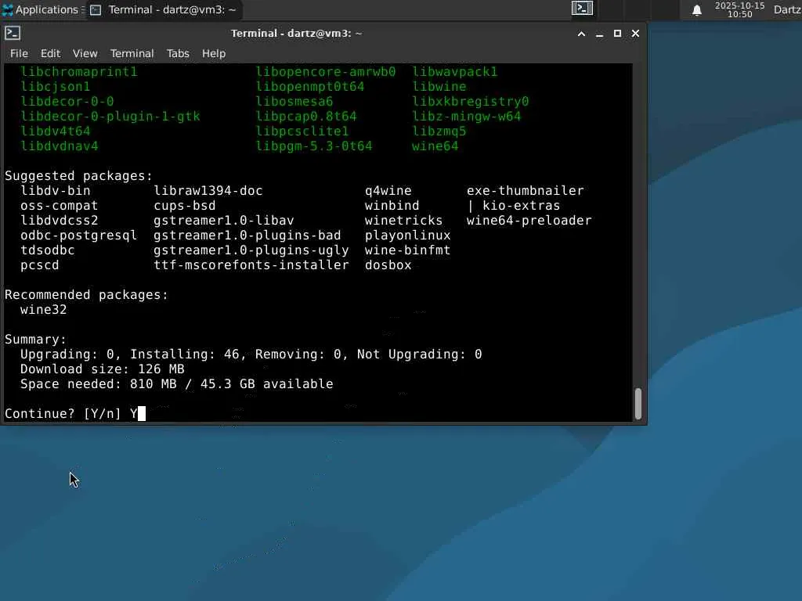Screen dimensions: 802x601
Task: Click 'q4wine' in suggested packages
Action: pyautogui.click(x=388, y=191)
